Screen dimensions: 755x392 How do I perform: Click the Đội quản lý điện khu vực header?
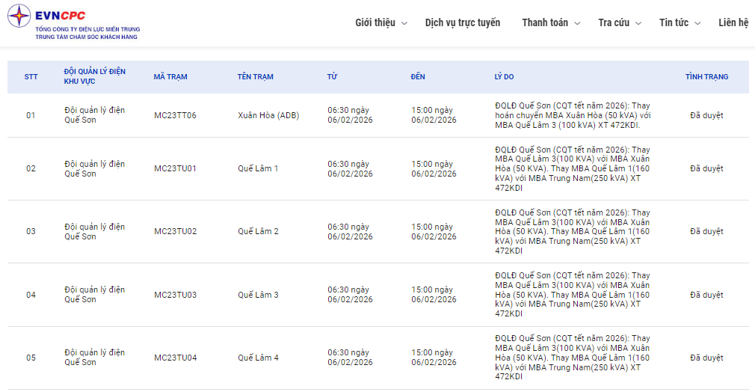click(x=95, y=76)
